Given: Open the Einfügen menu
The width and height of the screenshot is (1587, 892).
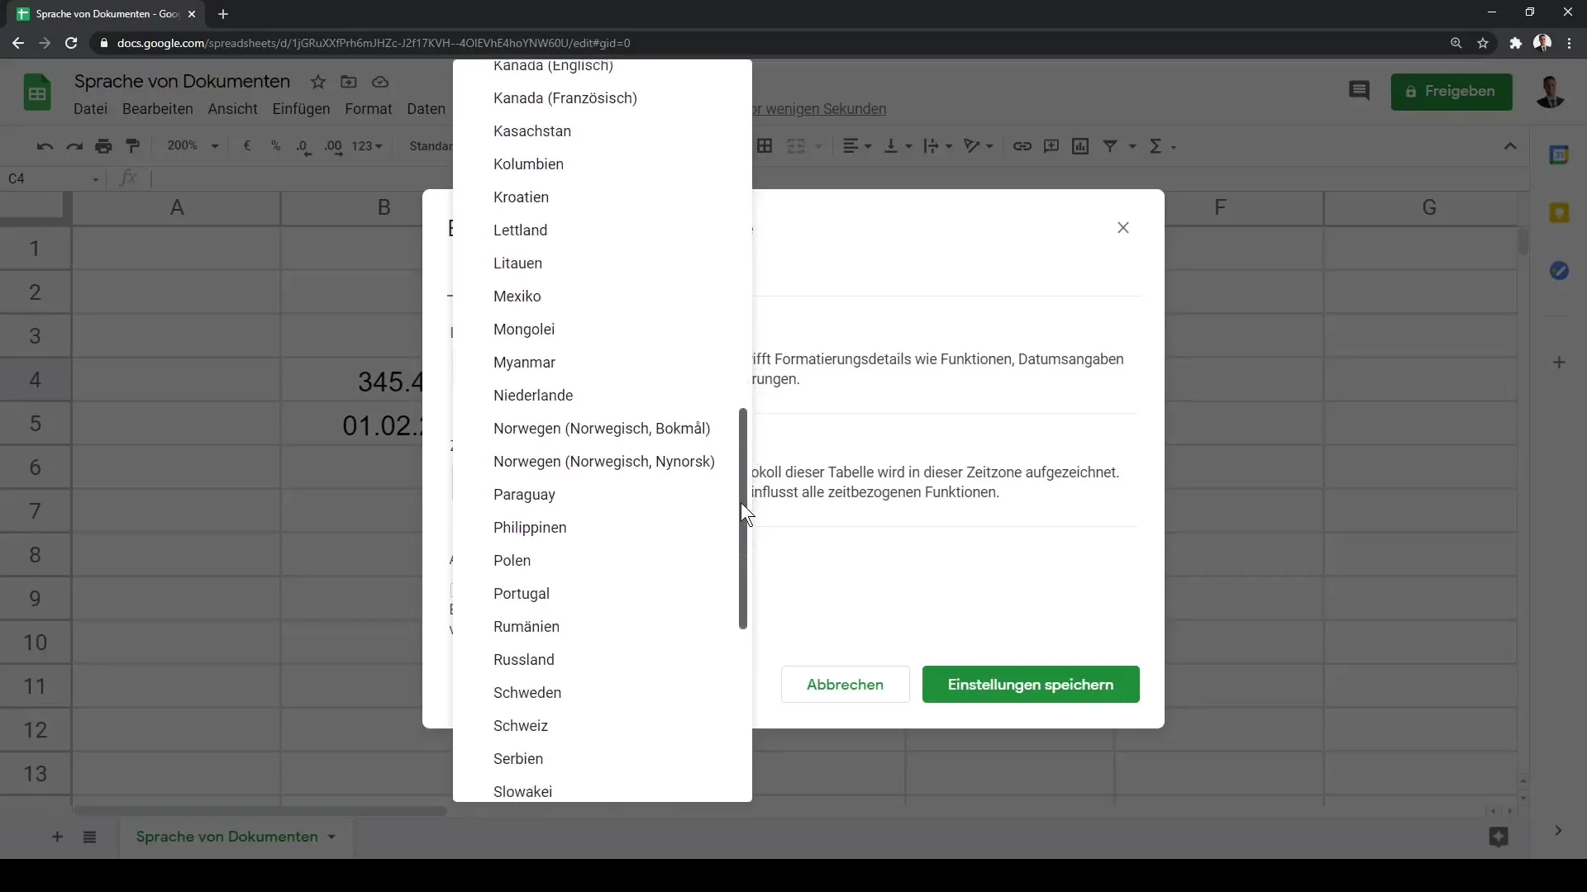Looking at the screenshot, I should click(301, 109).
